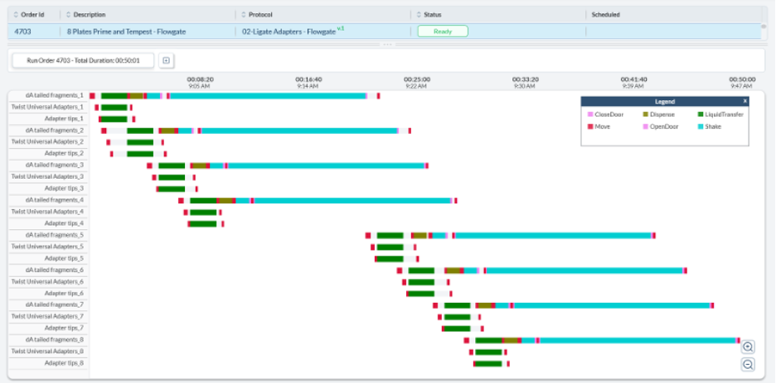Select the Scheduled column header
Screen dimensions: 776x383
click(x=605, y=15)
